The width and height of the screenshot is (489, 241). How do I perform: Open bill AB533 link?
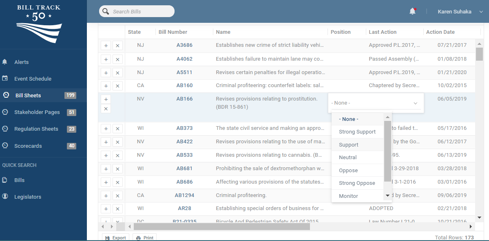click(x=184, y=155)
